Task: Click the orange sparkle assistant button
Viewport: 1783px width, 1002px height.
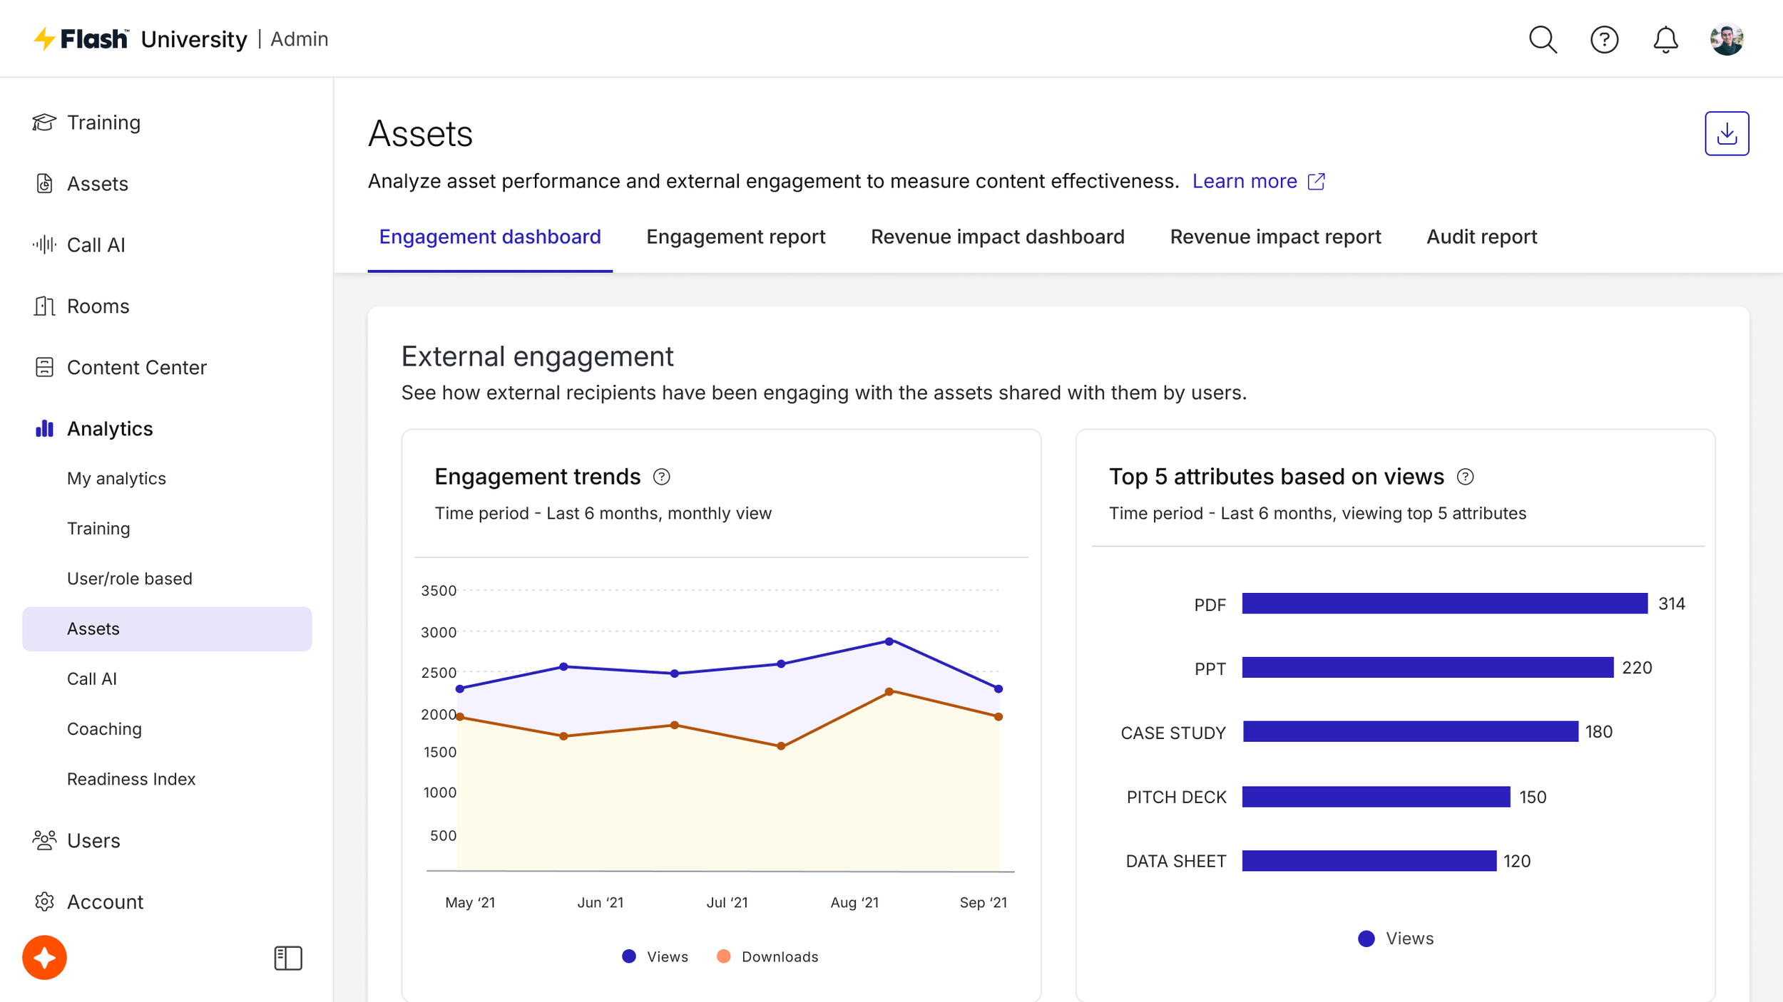Action: pyautogui.click(x=44, y=957)
